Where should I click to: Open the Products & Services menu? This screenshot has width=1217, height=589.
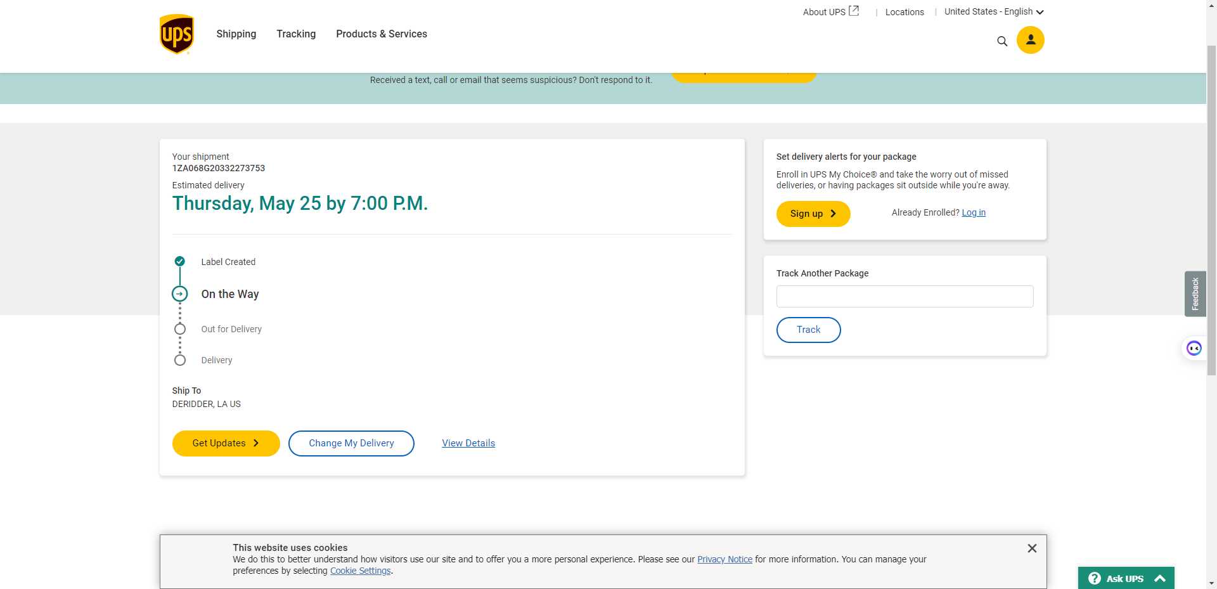pos(381,34)
